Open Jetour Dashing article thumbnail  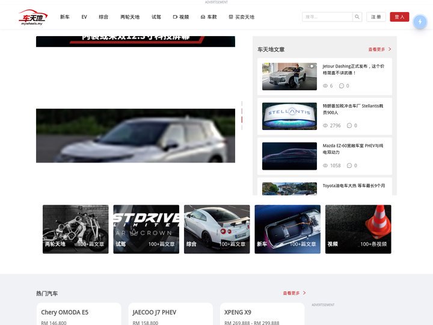(x=289, y=76)
